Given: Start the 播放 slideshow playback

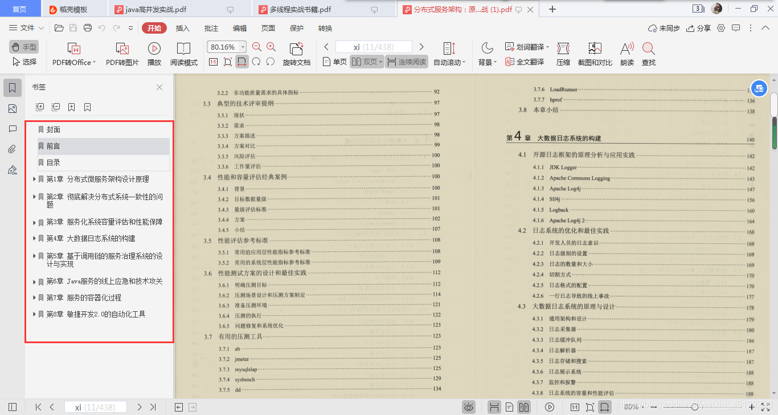Looking at the screenshot, I should point(154,54).
